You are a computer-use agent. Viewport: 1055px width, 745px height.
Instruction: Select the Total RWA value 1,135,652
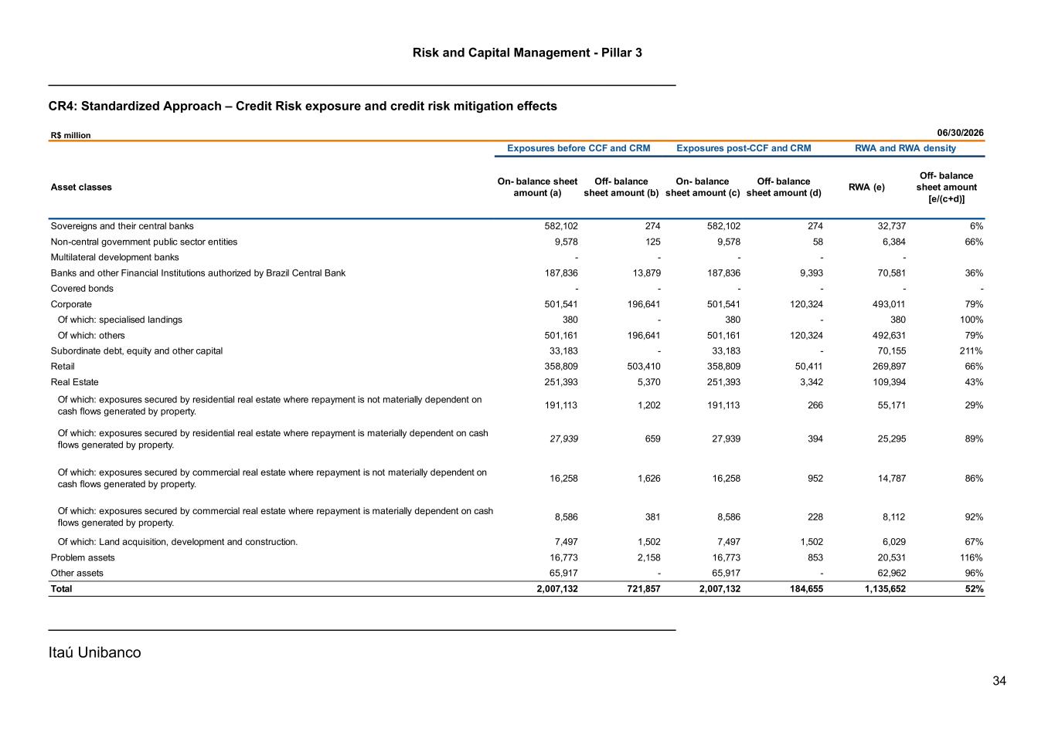coord(885,589)
